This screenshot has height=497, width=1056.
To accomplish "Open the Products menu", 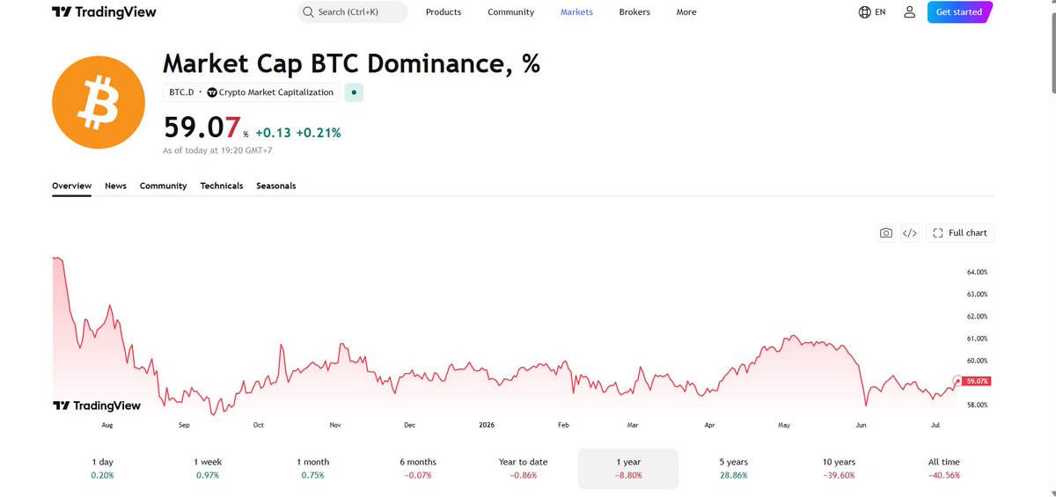I will point(444,12).
